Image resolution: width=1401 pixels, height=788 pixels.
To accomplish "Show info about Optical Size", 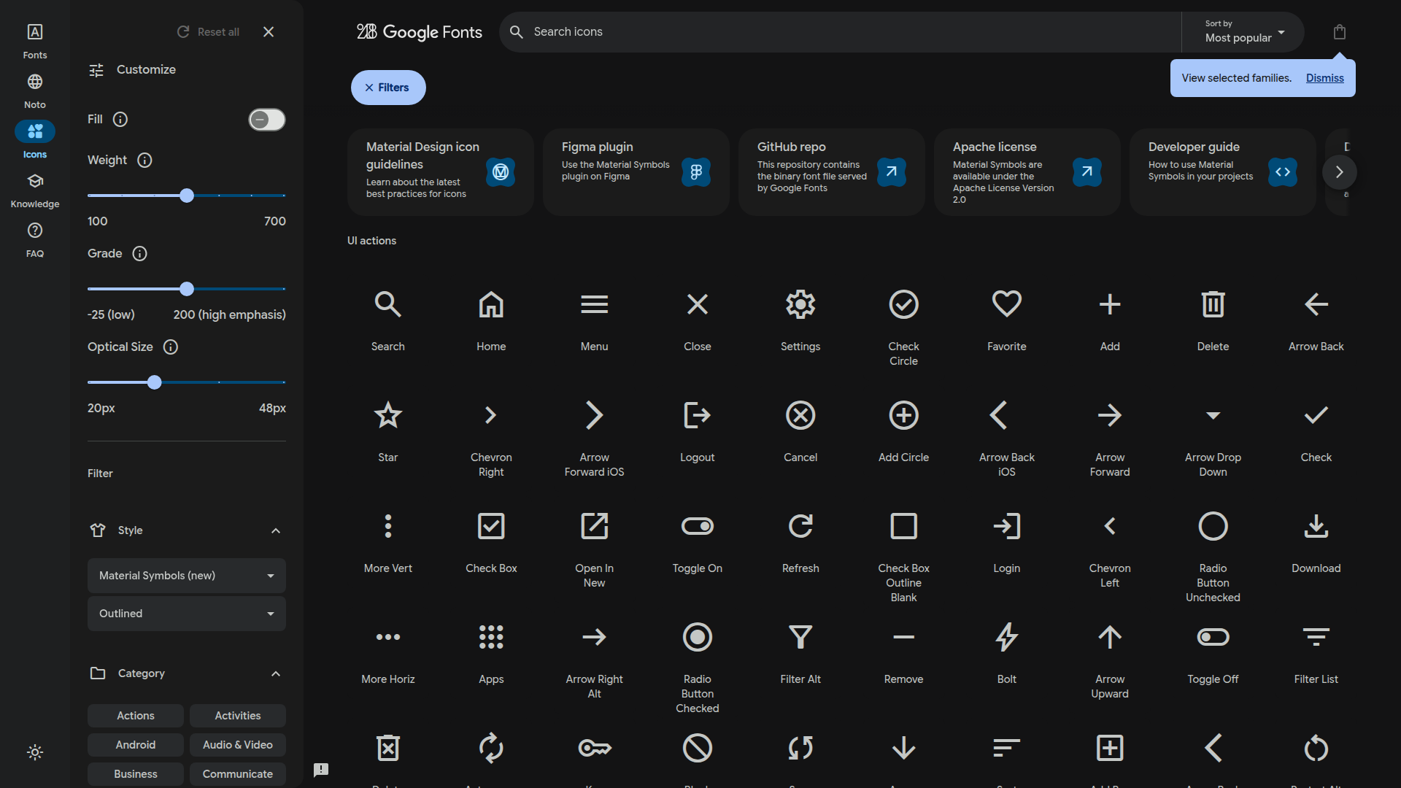I will point(170,347).
